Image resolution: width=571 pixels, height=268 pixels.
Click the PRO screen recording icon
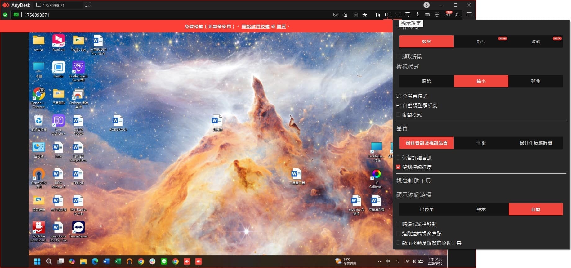click(x=447, y=14)
